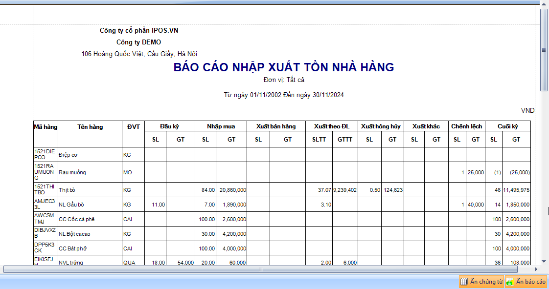Click the Xuất bán hàng column header

coord(276,126)
